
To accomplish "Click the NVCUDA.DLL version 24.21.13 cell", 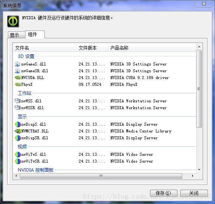I will (92, 78).
